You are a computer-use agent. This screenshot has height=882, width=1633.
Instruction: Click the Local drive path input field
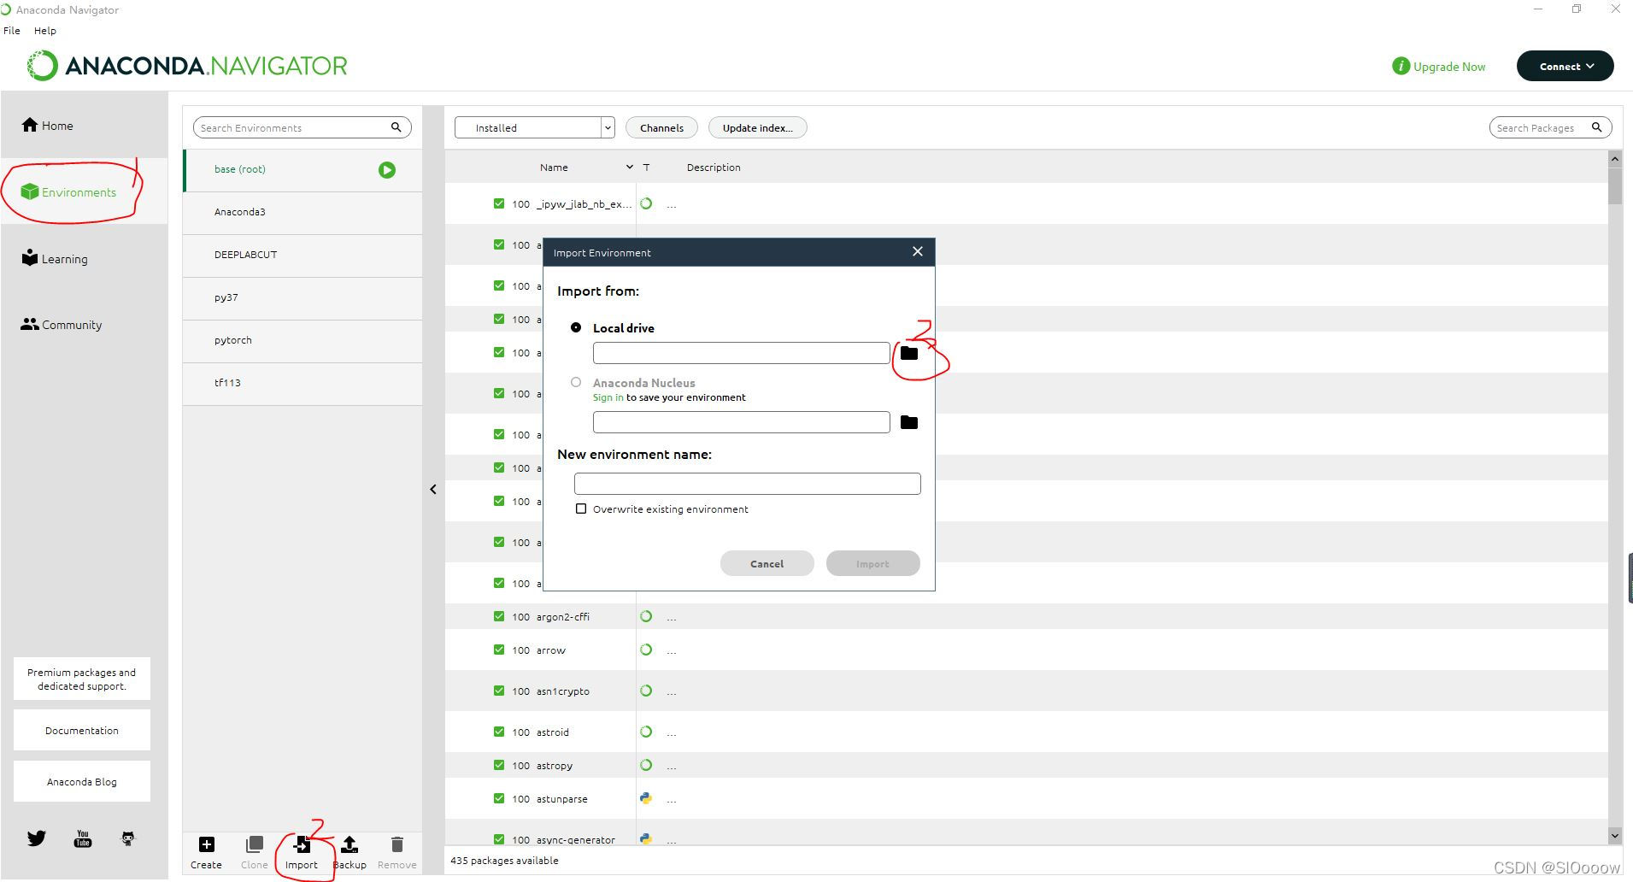742,353
